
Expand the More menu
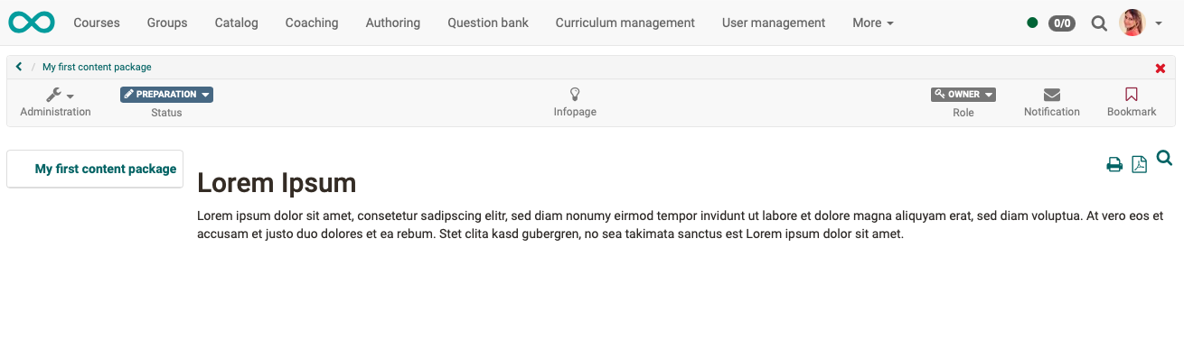click(x=873, y=23)
